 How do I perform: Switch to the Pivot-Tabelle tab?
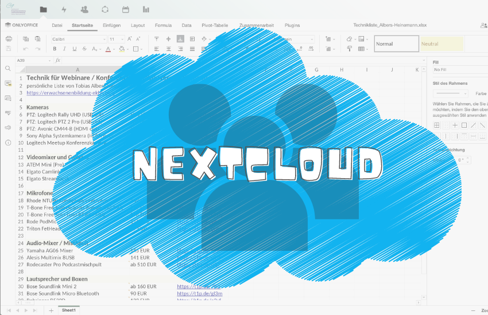215,25
